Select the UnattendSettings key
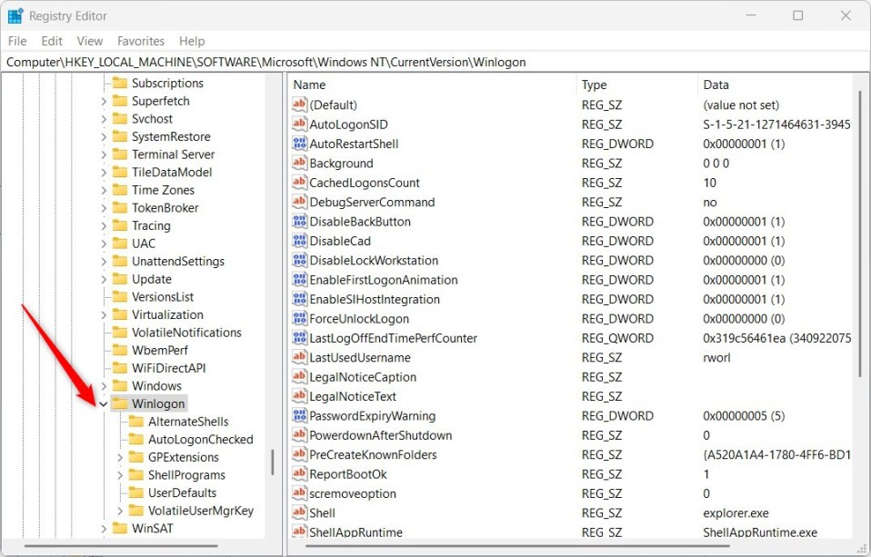Screen dimensions: 871x557 click(x=178, y=262)
